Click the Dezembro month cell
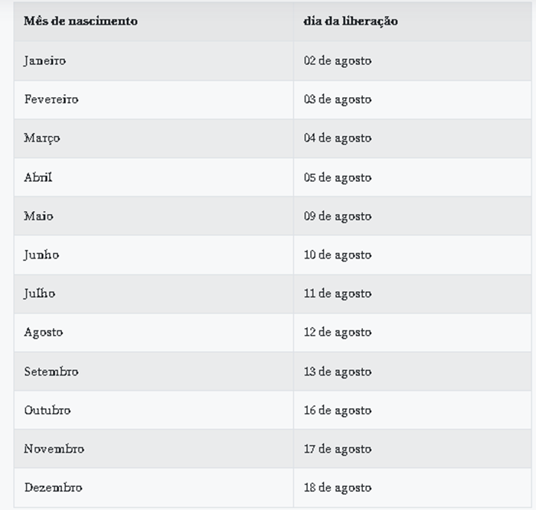The width and height of the screenshot is (536, 510). pyautogui.click(x=53, y=488)
